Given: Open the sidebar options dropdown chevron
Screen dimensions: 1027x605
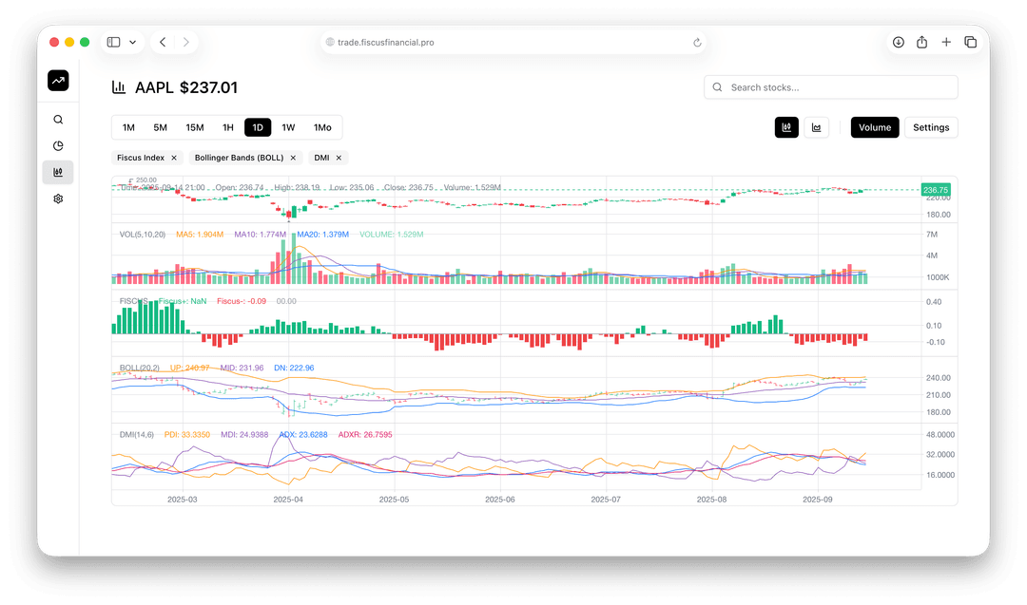Looking at the screenshot, I should (131, 42).
